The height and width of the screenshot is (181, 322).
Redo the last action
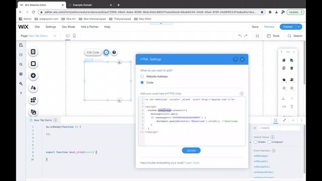click(246, 36)
